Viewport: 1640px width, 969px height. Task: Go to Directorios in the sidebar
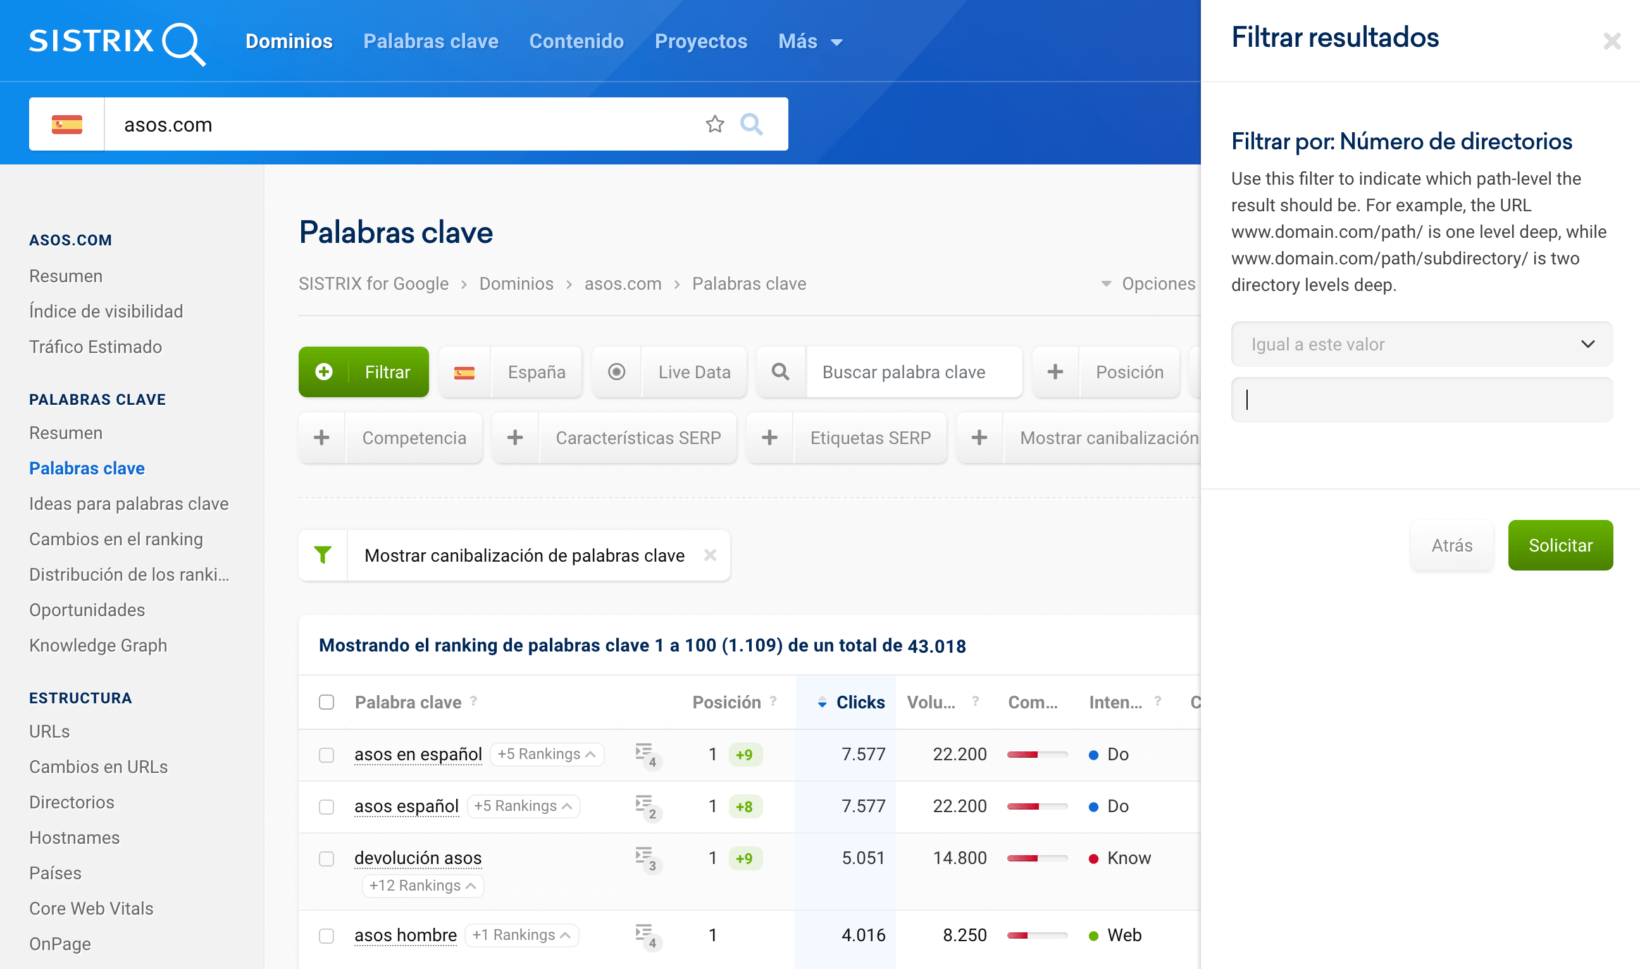[x=72, y=802]
